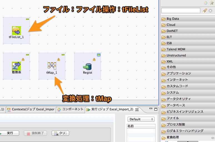Viewport: 215px width, 142px height.
Task: Collapse the 勤務表 subjob box
Action: click(x=27, y=55)
